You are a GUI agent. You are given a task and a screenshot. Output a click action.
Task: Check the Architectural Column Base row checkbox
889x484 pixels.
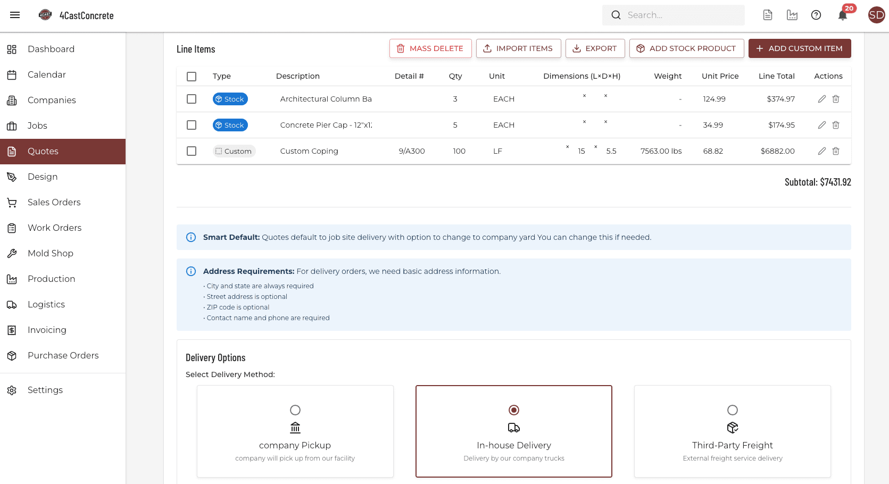192,99
